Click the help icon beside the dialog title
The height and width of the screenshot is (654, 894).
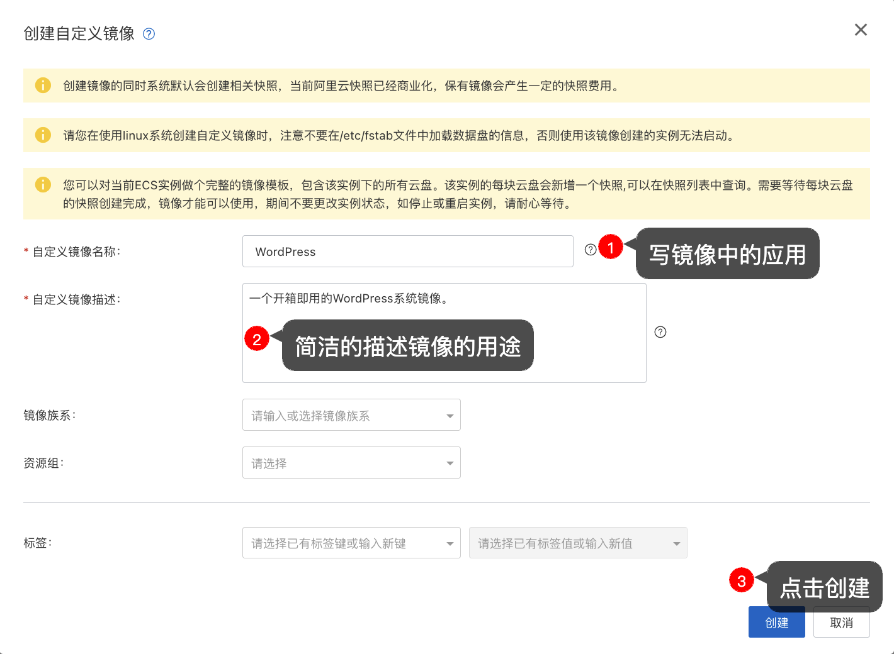(149, 34)
